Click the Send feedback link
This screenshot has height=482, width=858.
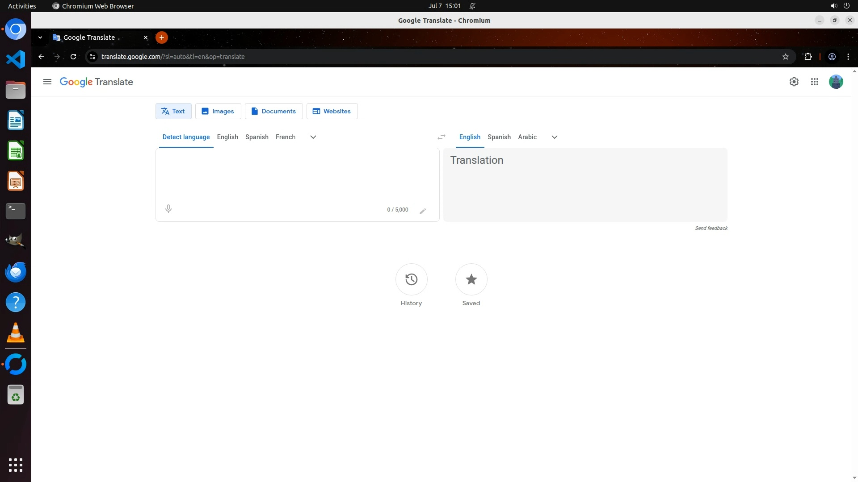(x=711, y=228)
